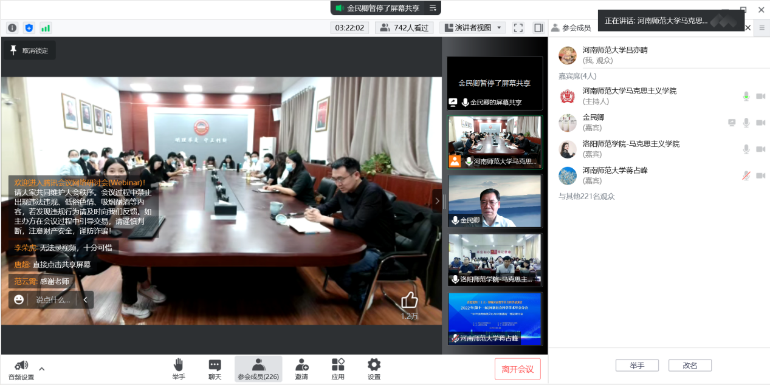Open the blue security shield icon
770x385 pixels.
(x=29, y=28)
